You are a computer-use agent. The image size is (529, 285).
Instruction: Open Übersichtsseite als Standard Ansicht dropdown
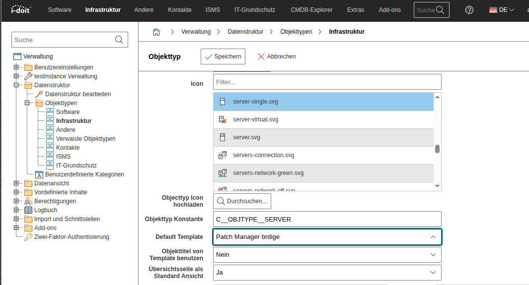click(x=327, y=273)
